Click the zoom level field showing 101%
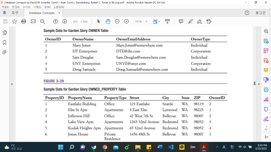 coord(138,22)
